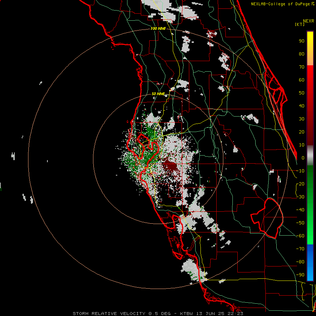
Task: Click the NEXLAB-College of DuPage label
Action: click(281, 4)
